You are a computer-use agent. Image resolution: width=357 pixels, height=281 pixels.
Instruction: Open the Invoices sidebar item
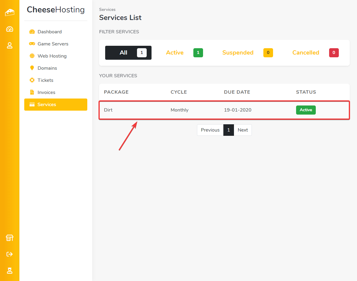tap(46, 92)
